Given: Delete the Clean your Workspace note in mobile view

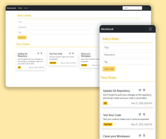Looking at the screenshot, I should (144, 136).
